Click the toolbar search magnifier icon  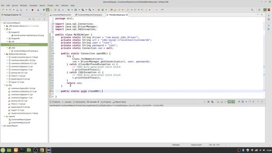pos(252,10)
